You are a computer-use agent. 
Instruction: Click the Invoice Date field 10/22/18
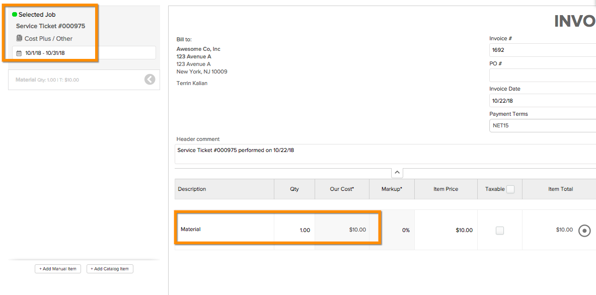(x=543, y=101)
